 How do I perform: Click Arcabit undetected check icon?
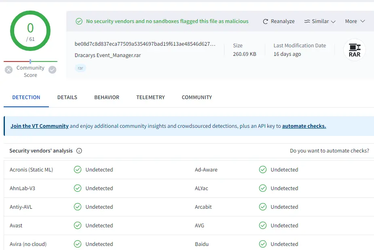pyautogui.click(x=263, y=207)
